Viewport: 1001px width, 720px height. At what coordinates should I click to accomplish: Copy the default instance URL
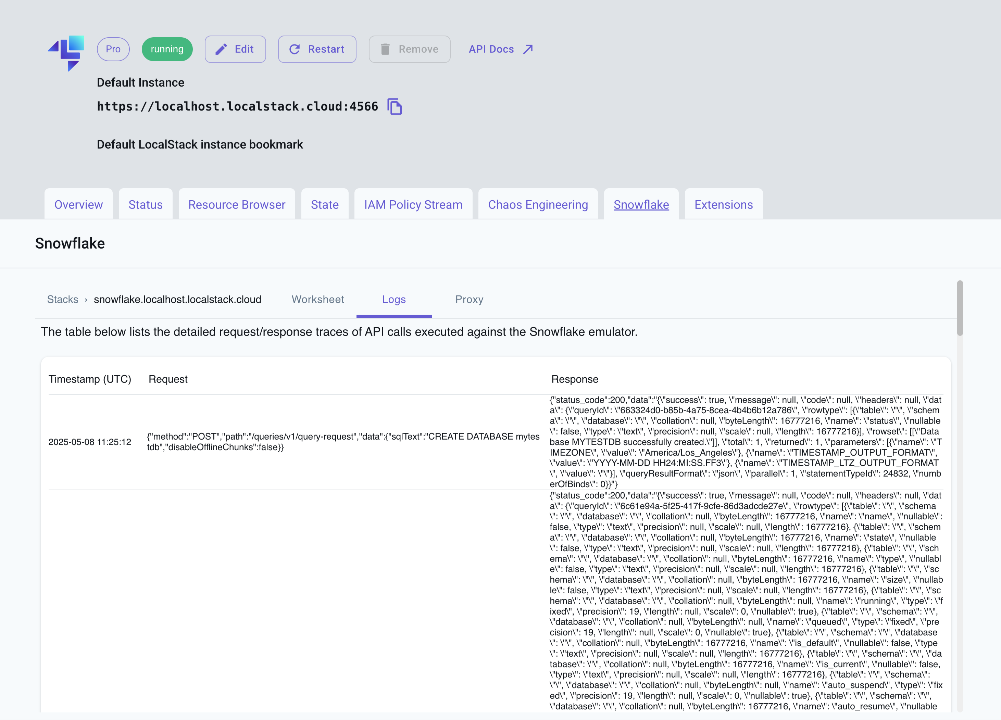pyautogui.click(x=394, y=106)
